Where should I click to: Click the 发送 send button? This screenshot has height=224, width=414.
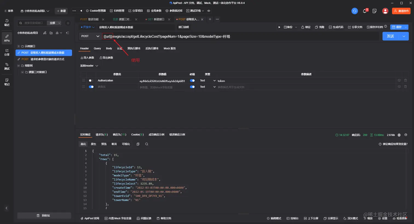[391, 36]
